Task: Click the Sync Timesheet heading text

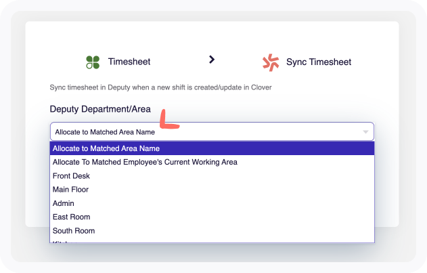Action: click(319, 62)
